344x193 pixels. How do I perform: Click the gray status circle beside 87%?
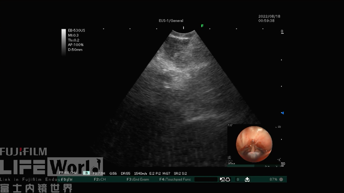coord(281,179)
